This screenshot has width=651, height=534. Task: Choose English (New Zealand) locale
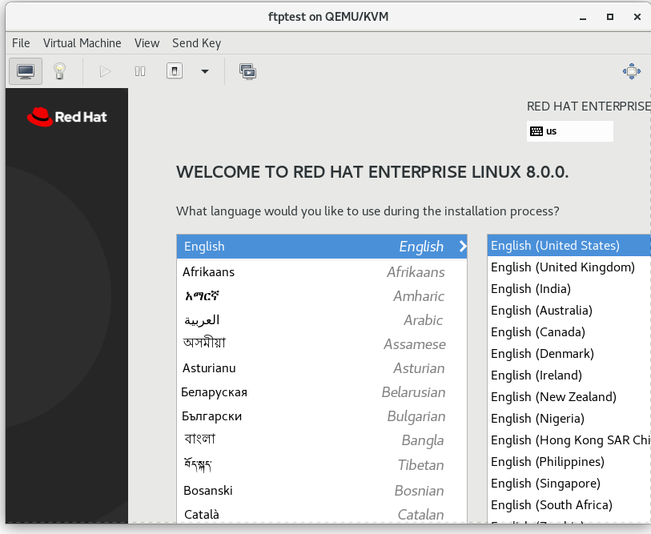(x=569, y=396)
